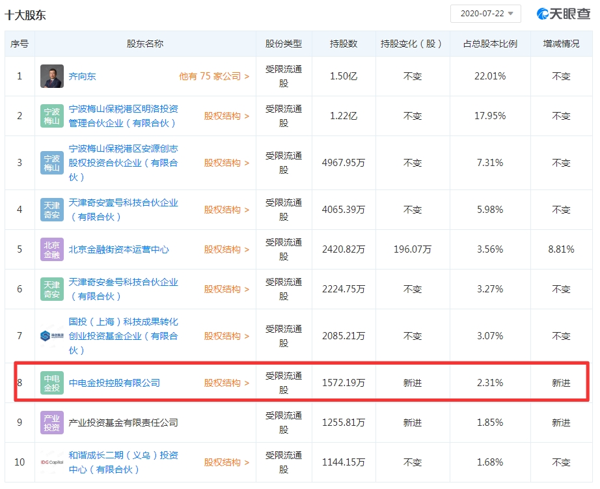
Task: Open 股权结构 for 安源创志股权投资
Action: (226, 163)
